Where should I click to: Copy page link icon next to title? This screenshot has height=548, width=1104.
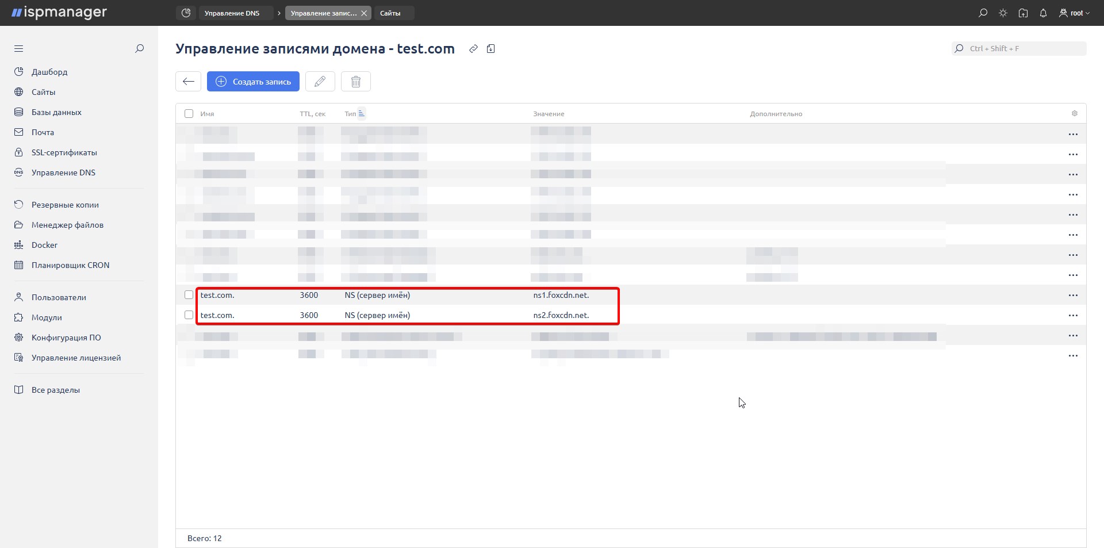473,49
